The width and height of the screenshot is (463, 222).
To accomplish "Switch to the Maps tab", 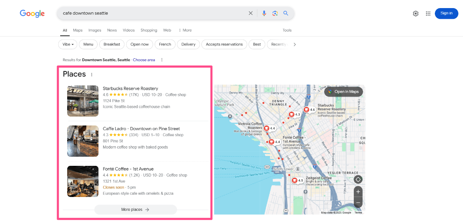I will [x=78, y=30].
